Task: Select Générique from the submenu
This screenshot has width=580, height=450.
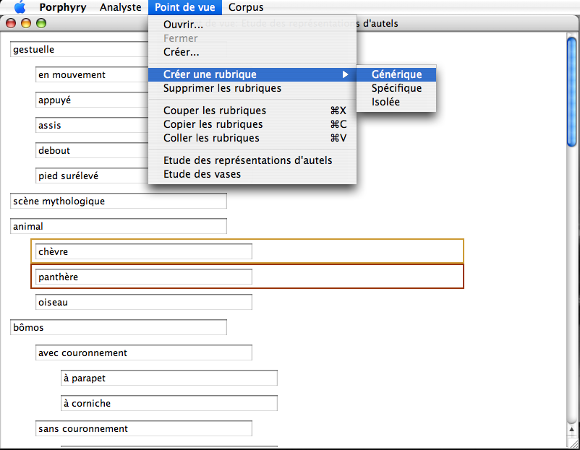Action: pos(396,74)
